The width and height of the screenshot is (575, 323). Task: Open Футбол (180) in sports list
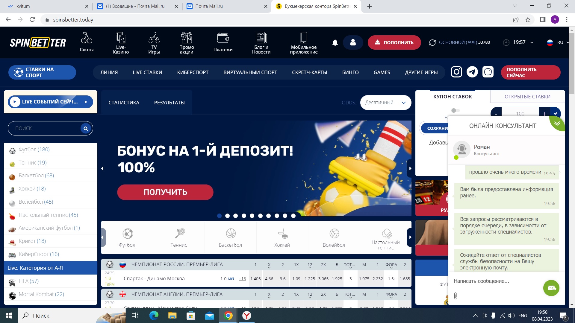(51, 150)
